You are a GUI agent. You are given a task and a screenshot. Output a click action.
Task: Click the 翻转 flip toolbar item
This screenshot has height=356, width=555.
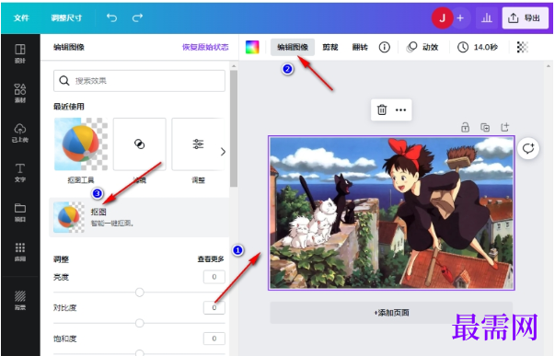pyautogui.click(x=360, y=47)
